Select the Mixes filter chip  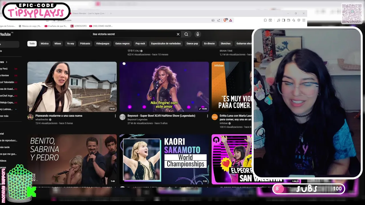(58, 44)
